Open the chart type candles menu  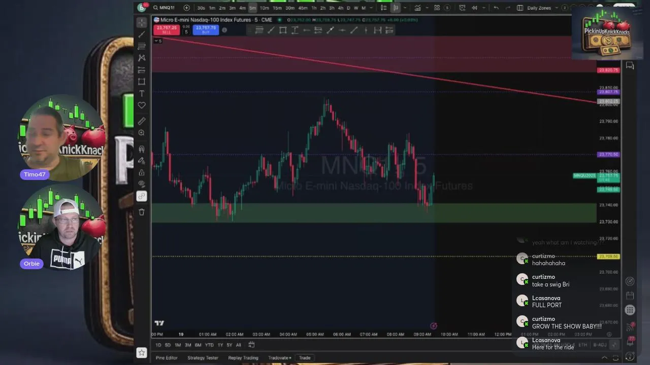pyautogui.click(x=396, y=8)
